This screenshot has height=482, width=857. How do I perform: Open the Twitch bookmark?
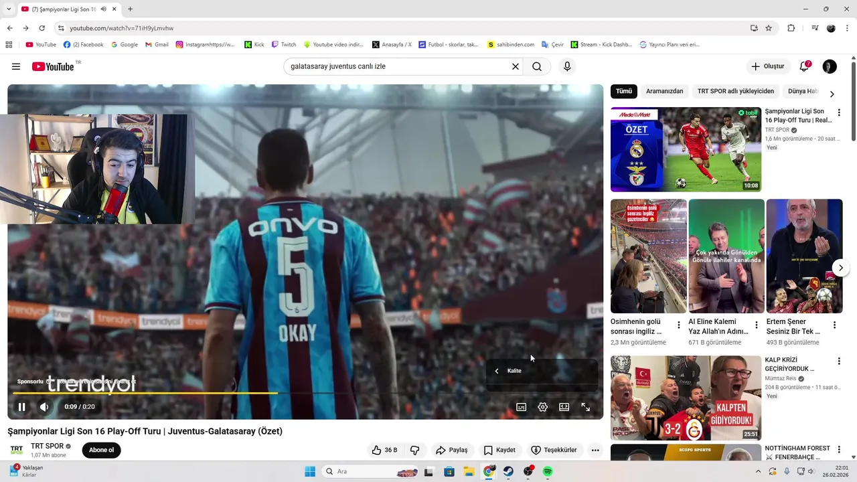284,45
